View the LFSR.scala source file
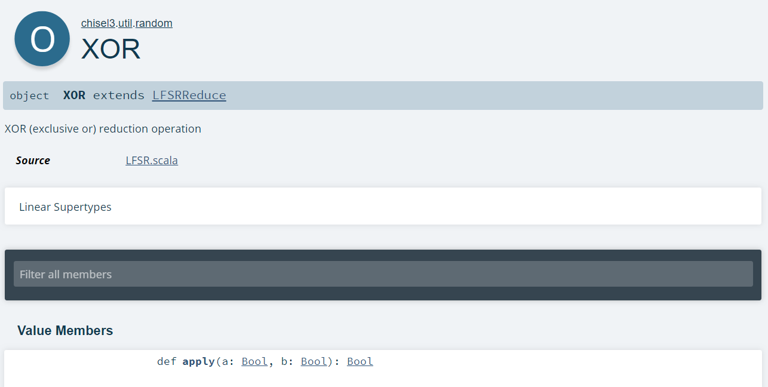This screenshot has height=387, width=768. 152,160
